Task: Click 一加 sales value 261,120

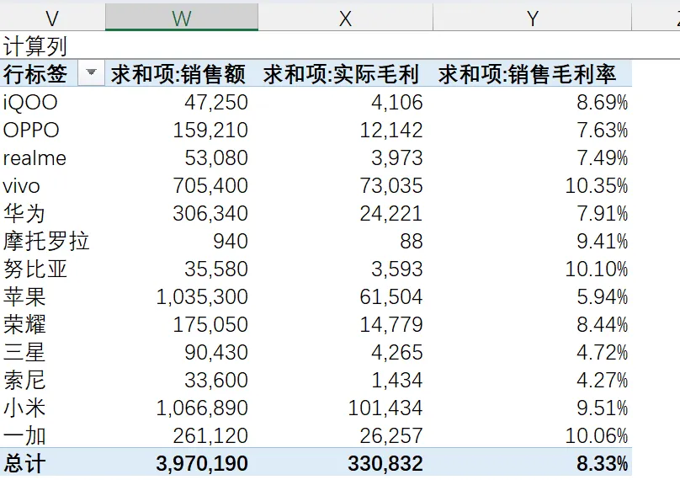Action: pos(210,435)
